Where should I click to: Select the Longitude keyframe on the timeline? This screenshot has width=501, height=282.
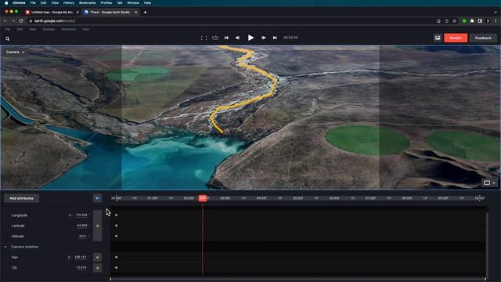[x=117, y=215]
